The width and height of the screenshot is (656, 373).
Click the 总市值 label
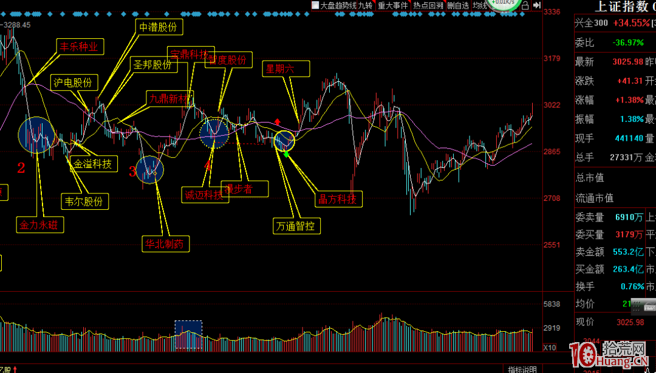pos(589,178)
